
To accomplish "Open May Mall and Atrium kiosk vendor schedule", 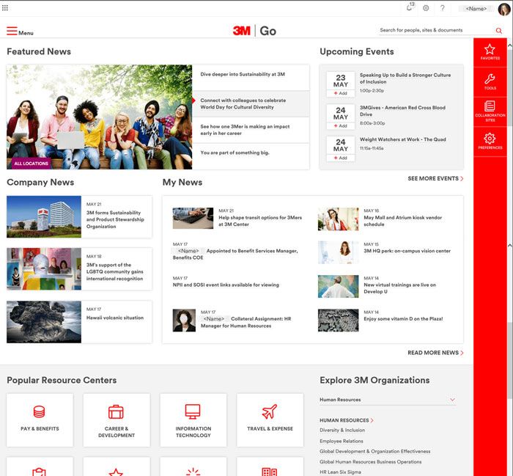I will point(403,221).
